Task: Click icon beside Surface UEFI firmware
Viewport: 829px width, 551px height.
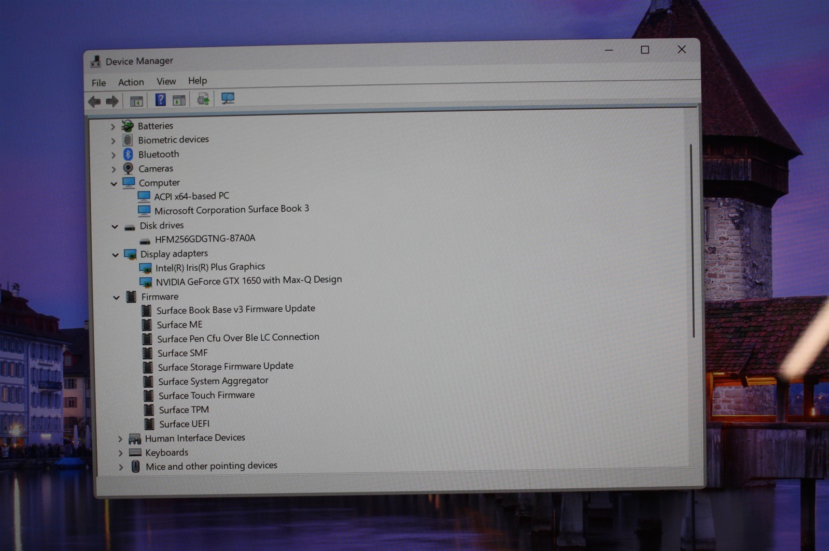Action: coord(149,424)
